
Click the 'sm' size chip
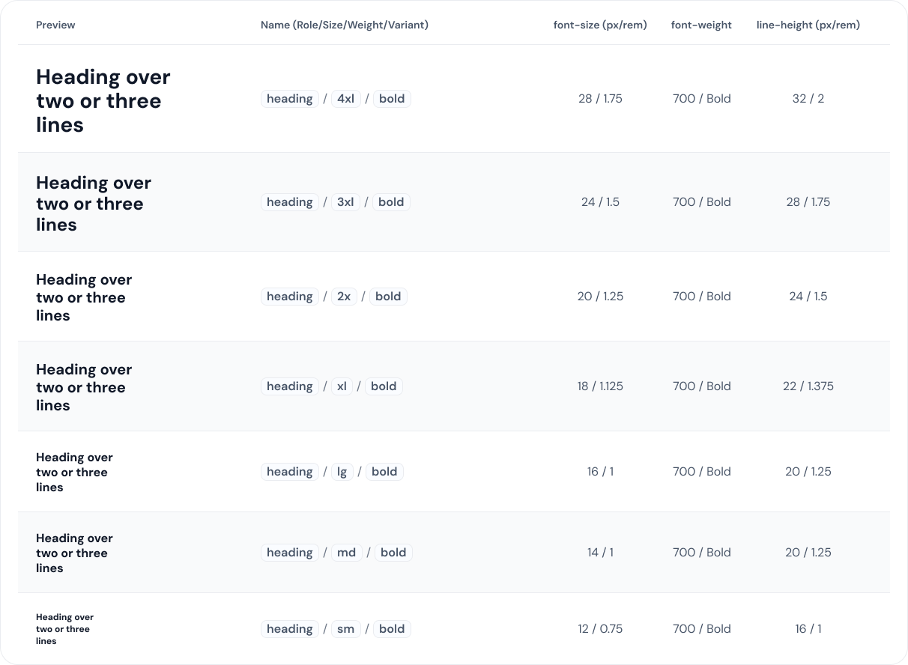(345, 628)
